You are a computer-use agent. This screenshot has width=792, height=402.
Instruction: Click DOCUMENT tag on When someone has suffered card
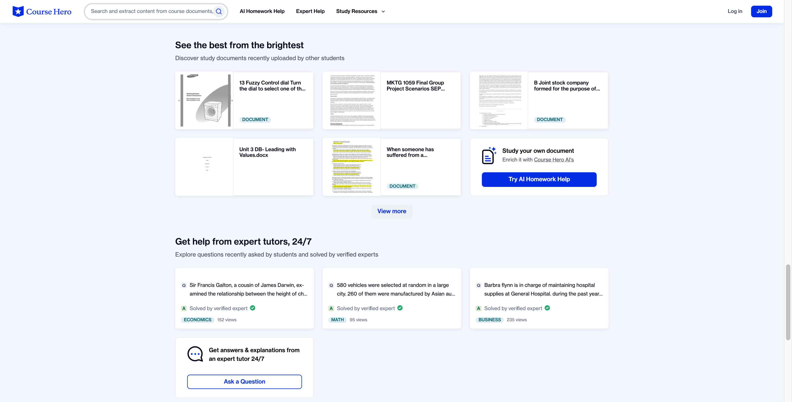pyautogui.click(x=403, y=186)
